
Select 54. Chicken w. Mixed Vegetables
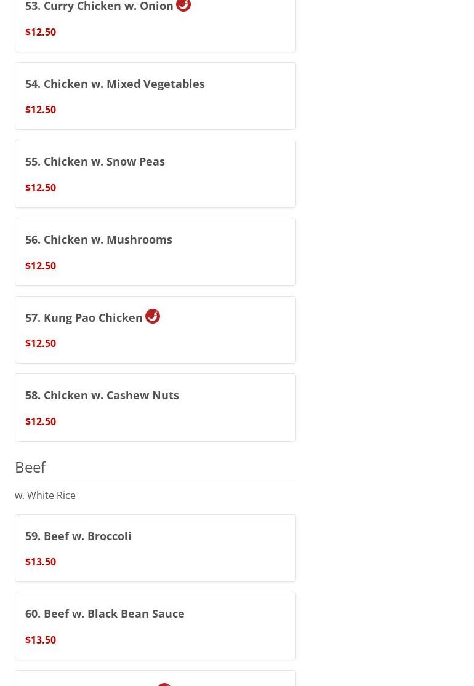click(x=155, y=96)
